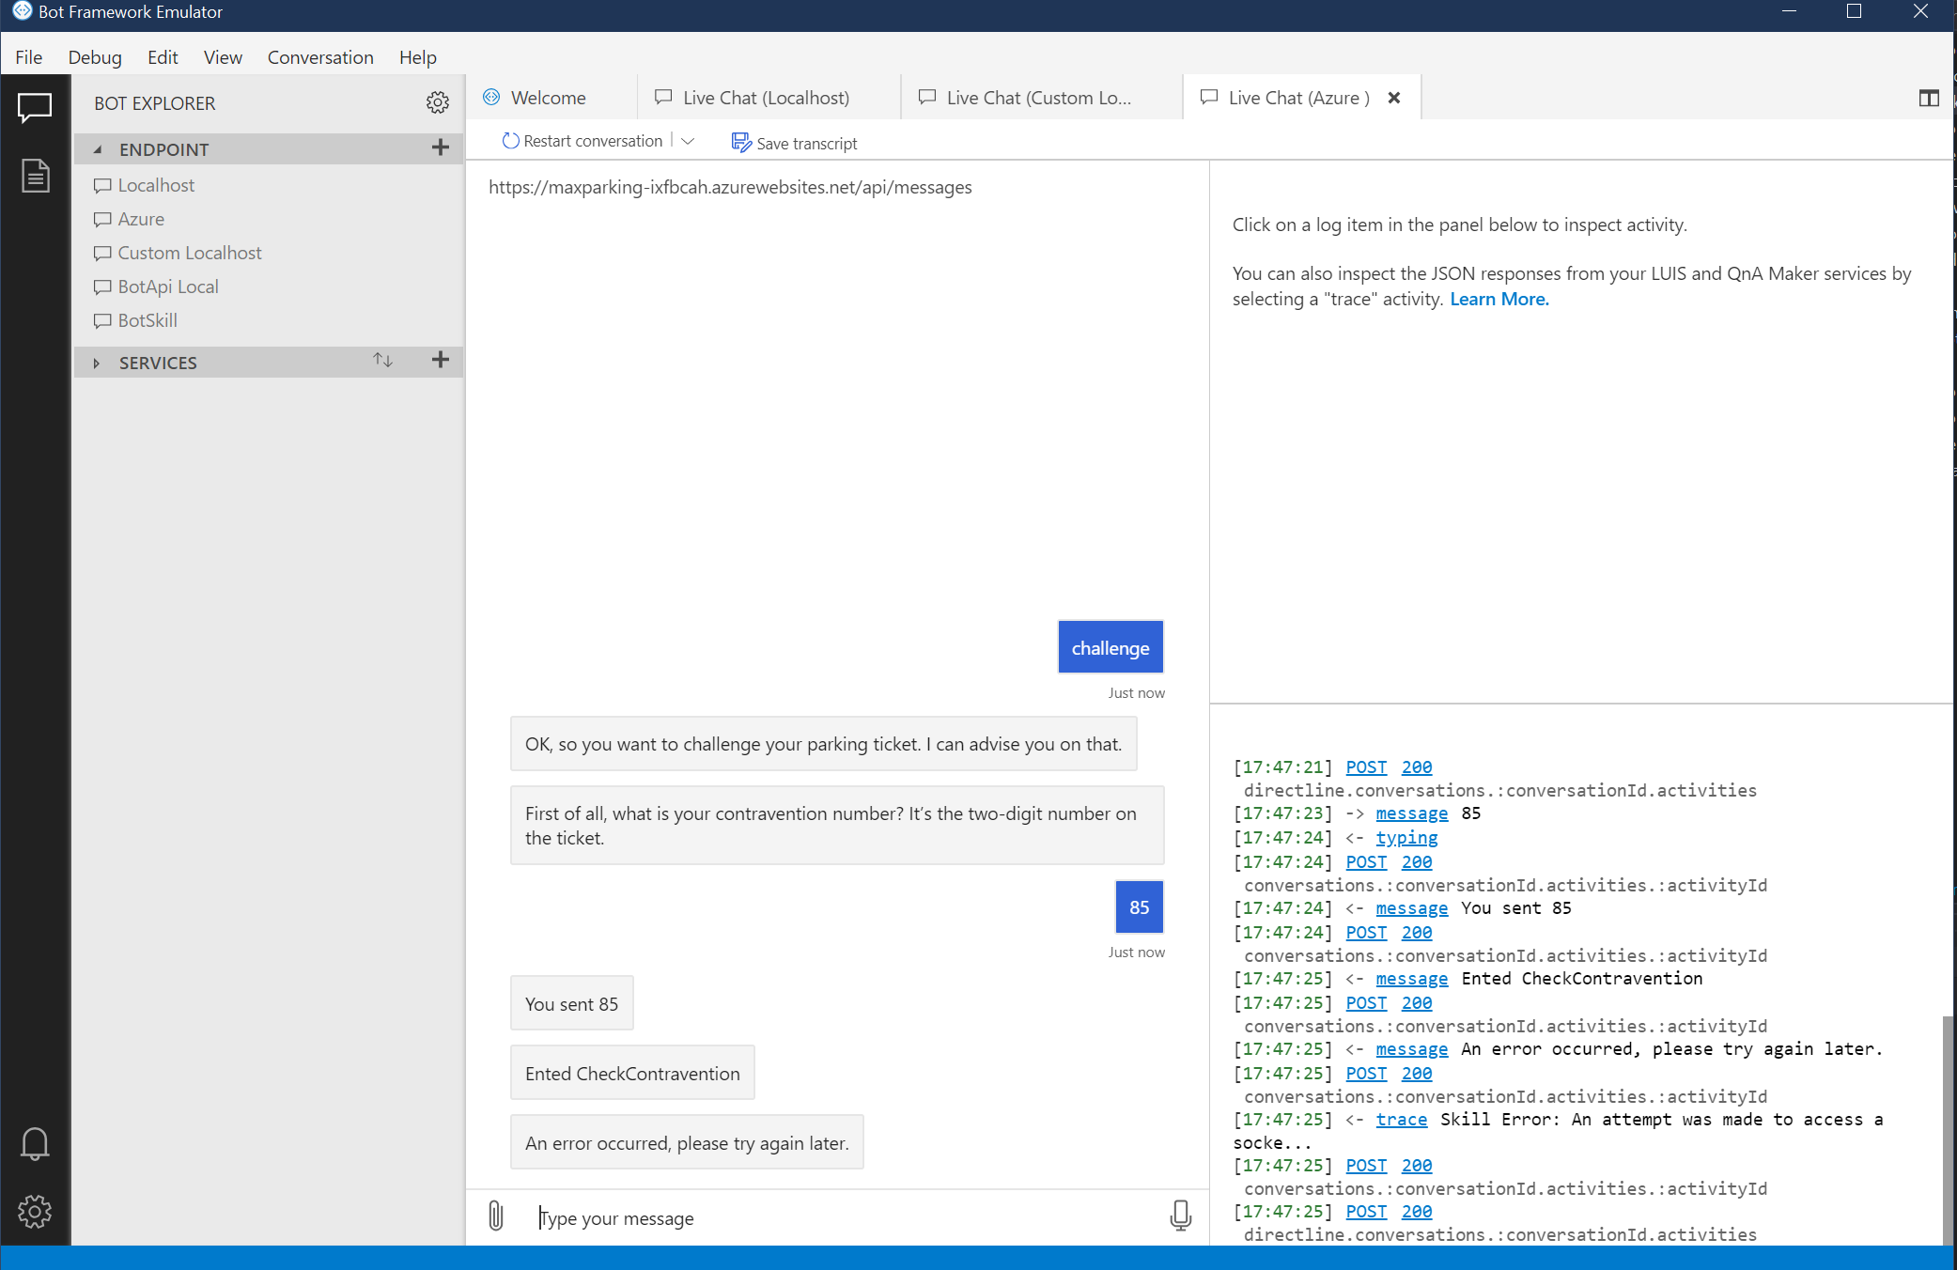The image size is (1957, 1270).
Task: Open the Conversation menu
Action: coord(320,57)
